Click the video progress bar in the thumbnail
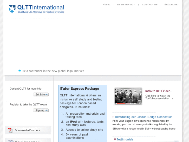This screenshot has width=189, height=142. pos(123,103)
